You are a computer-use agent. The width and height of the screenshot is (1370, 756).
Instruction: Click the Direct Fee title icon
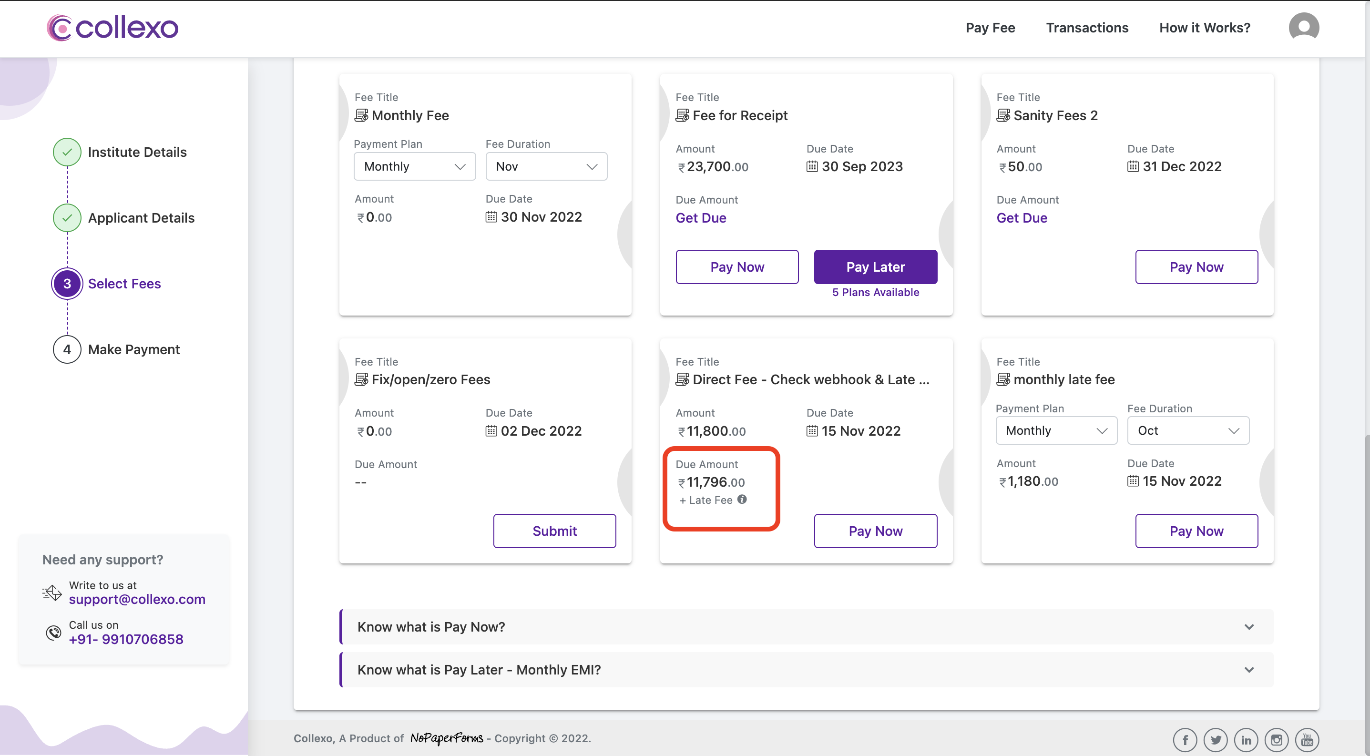pos(682,379)
